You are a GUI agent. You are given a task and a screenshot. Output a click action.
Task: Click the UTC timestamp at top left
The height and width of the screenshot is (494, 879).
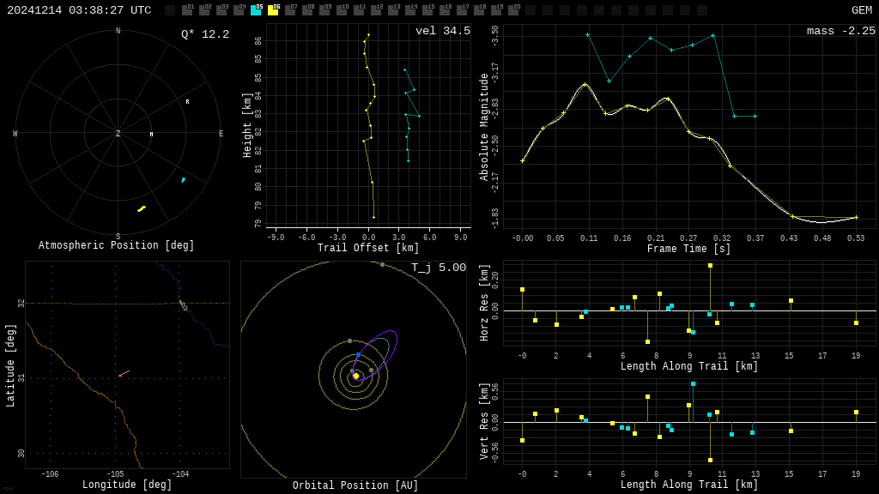pos(79,10)
